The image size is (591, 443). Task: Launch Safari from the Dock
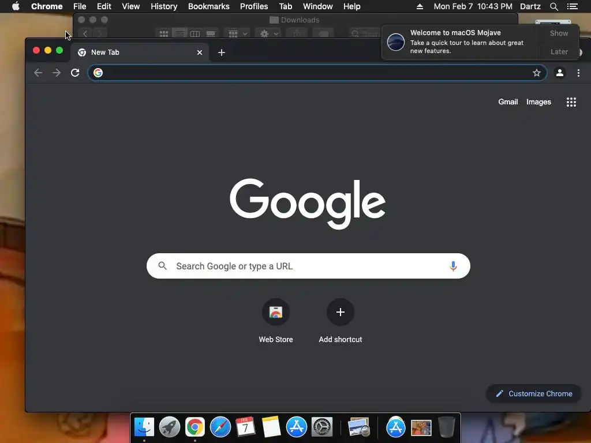point(220,427)
